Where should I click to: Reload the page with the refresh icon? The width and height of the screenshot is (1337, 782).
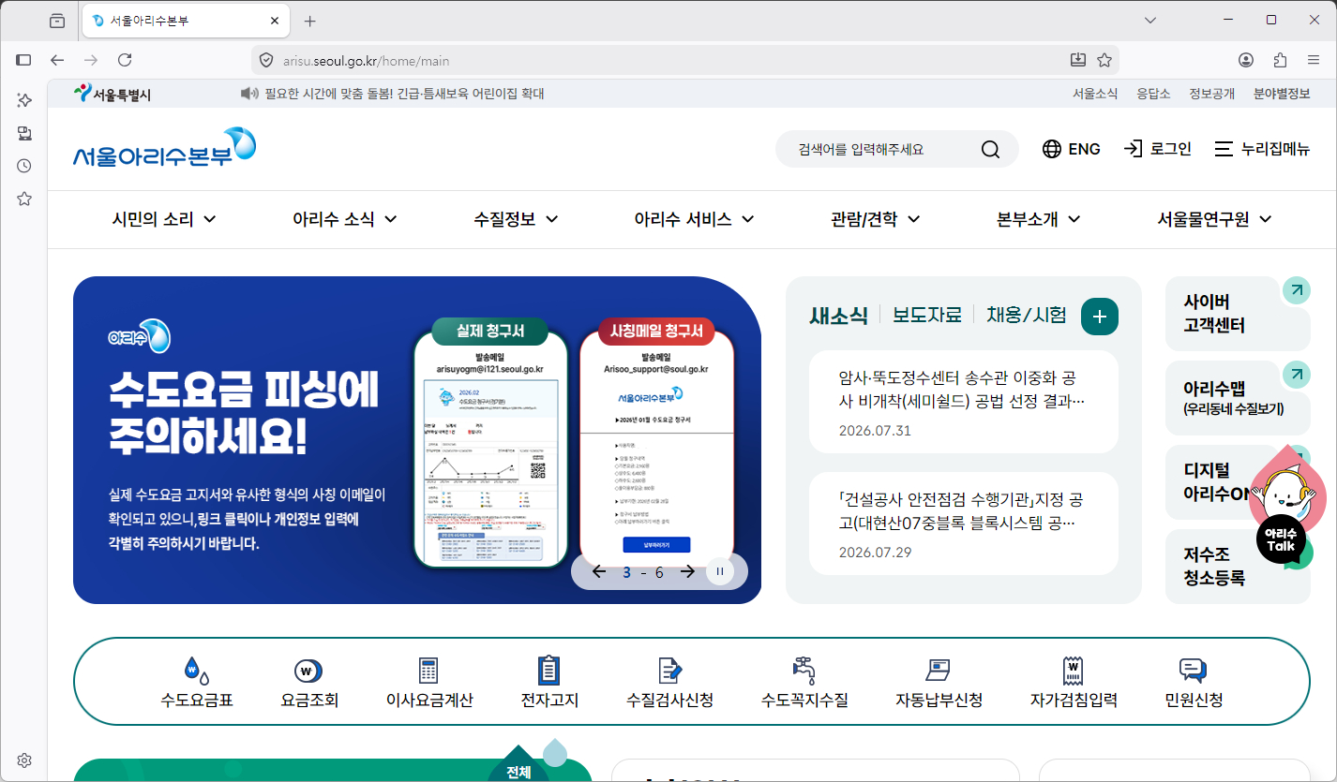pos(125,60)
